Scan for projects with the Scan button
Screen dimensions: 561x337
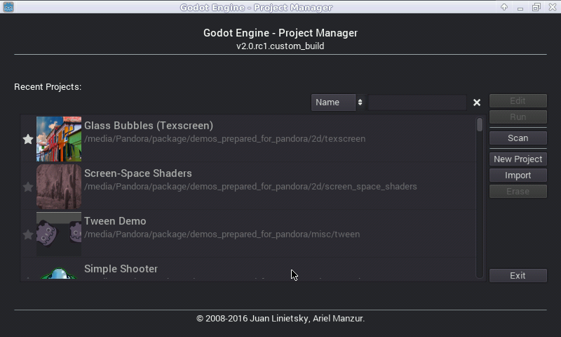click(x=518, y=138)
